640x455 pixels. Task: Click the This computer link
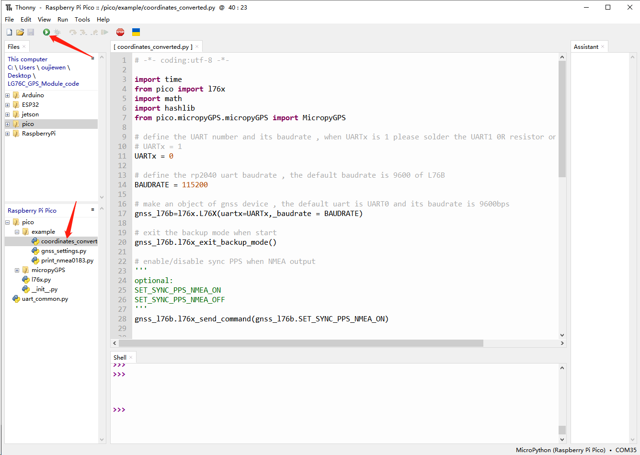click(27, 59)
